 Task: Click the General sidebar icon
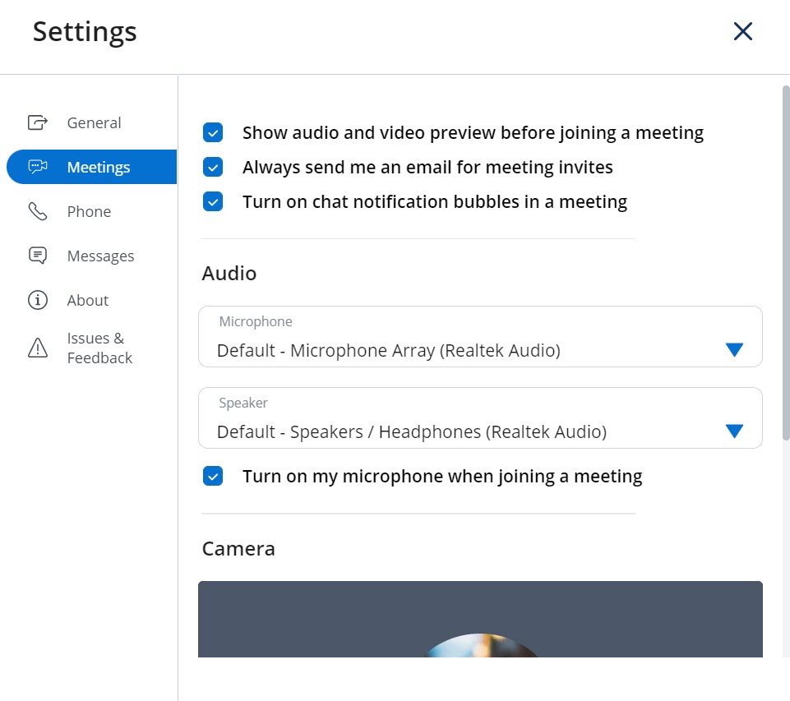[x=38, y=122]
